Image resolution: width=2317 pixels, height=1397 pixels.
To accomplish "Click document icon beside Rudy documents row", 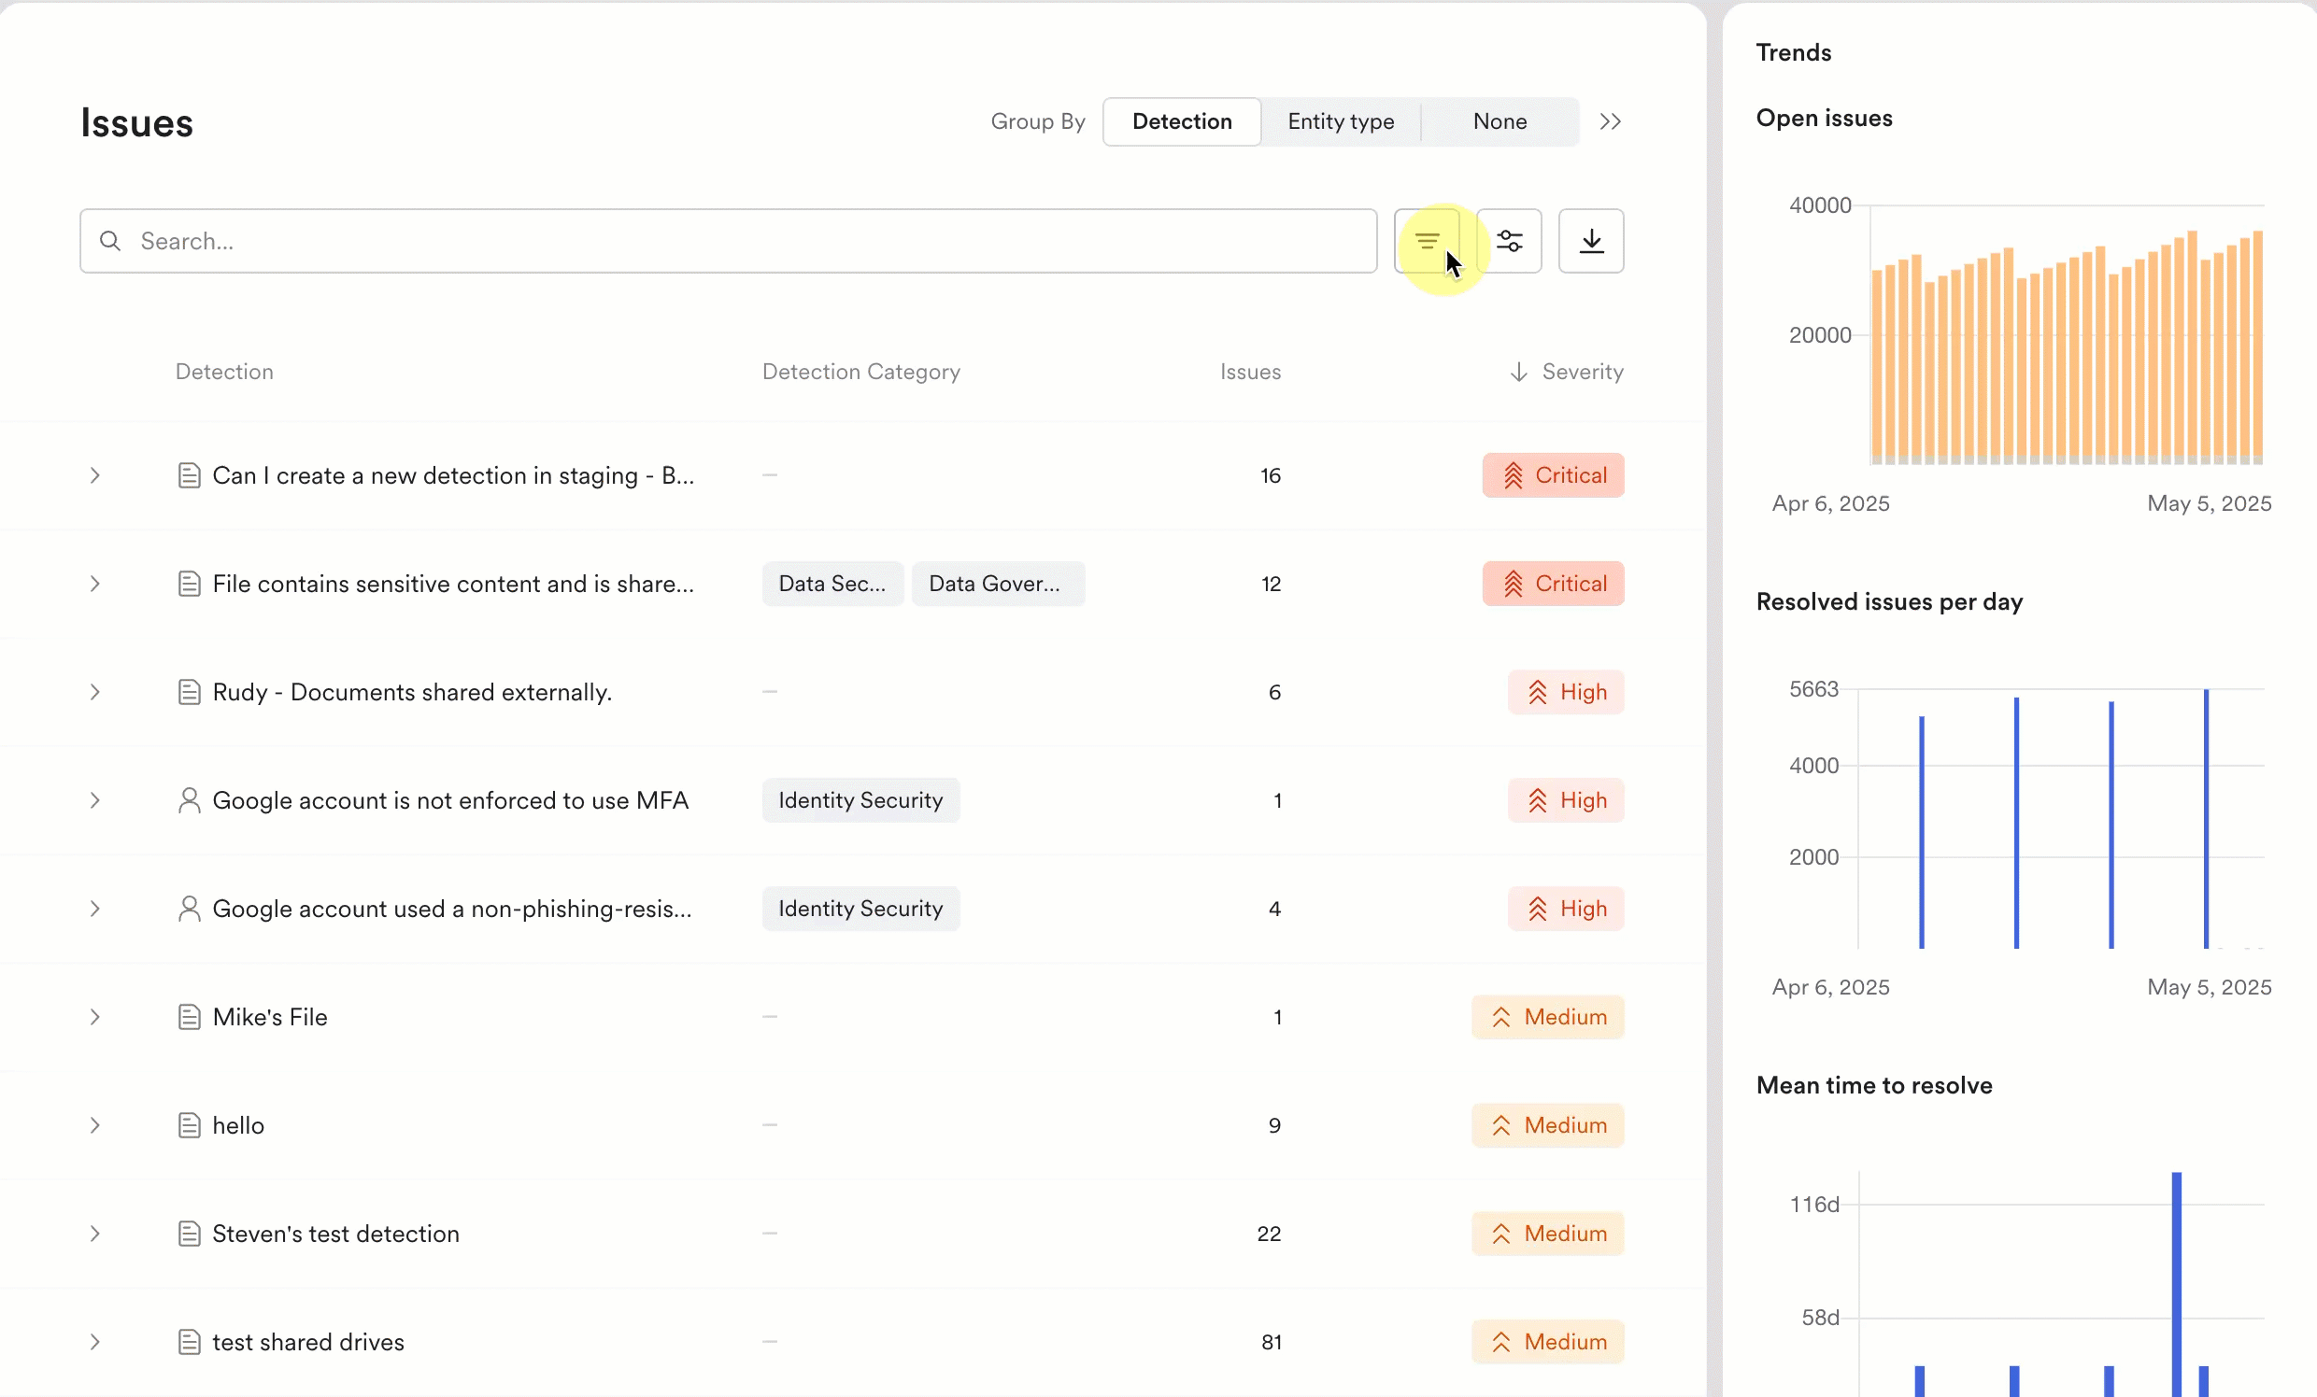I will (189, 692).
